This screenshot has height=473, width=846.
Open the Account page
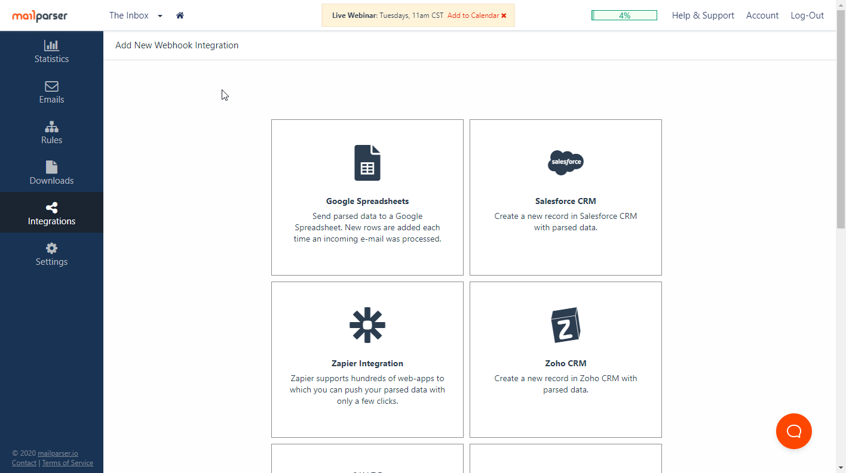click(762, 16)
